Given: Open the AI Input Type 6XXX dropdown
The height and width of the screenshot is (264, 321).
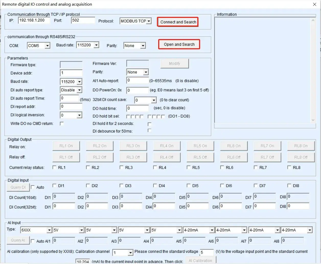Looking at the screenshot, I should point(49,230).
